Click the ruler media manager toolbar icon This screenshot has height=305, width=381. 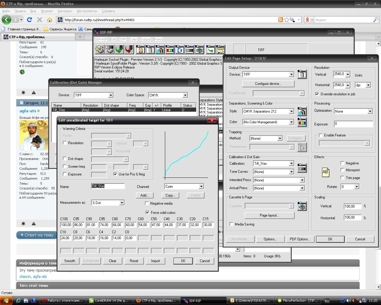(x=220, y=49)
